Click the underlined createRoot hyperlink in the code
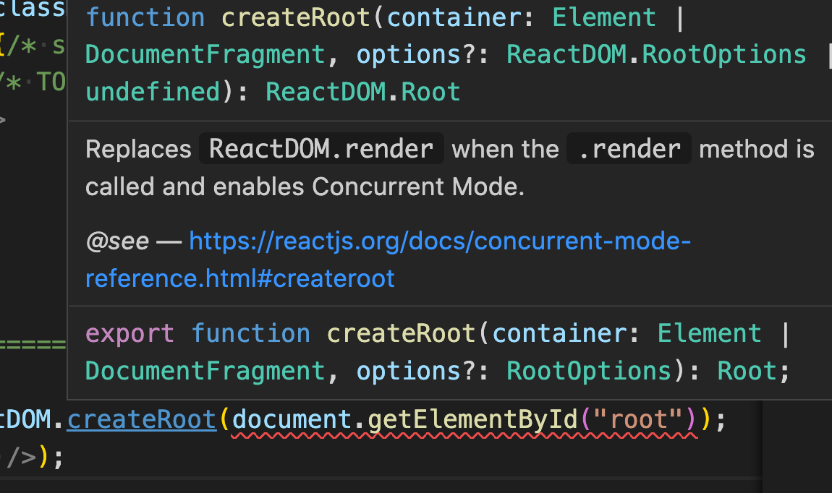The image size is (832, 493). point(141,419)
